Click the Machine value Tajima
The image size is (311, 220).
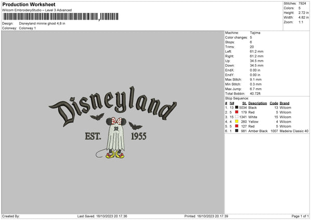(255, 33)
